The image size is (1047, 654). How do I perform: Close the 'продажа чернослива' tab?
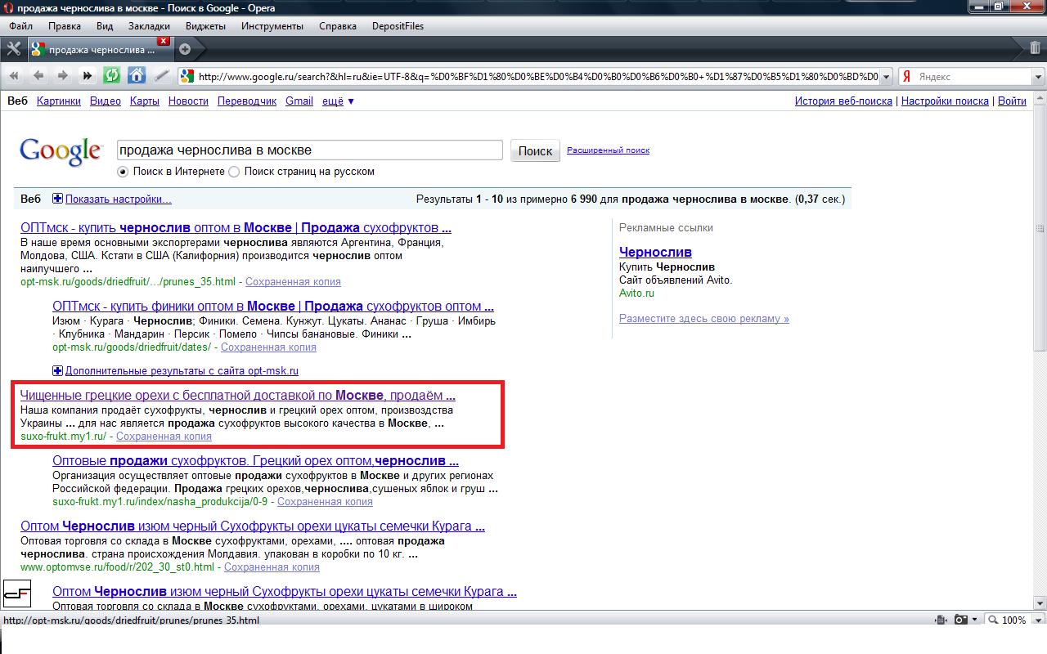(x=164, y=41)
